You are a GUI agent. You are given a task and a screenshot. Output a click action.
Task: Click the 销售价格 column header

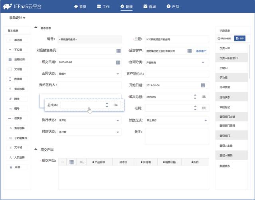pyautogui.click(x=169, y=162)
